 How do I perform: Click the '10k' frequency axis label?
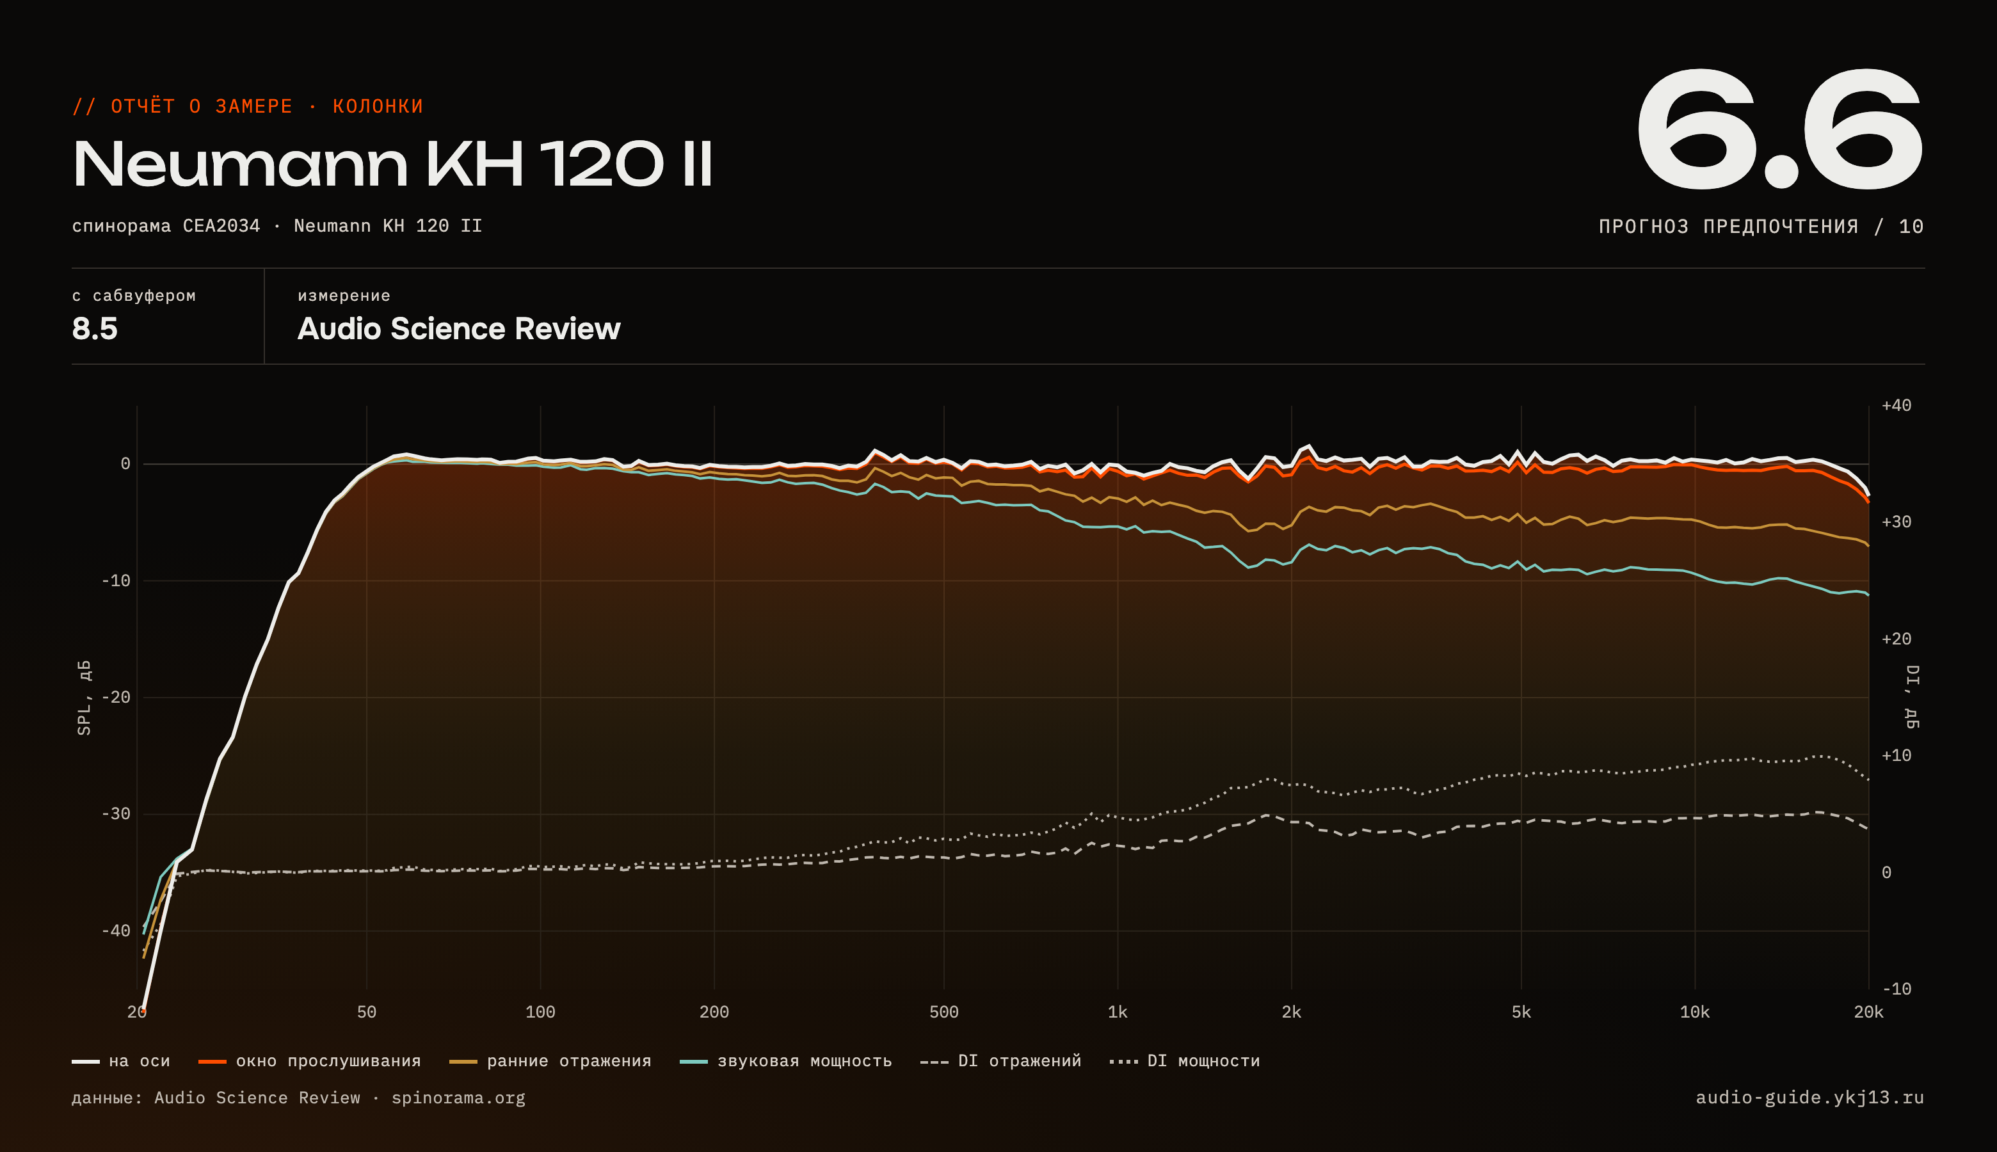point(1695,1012)
